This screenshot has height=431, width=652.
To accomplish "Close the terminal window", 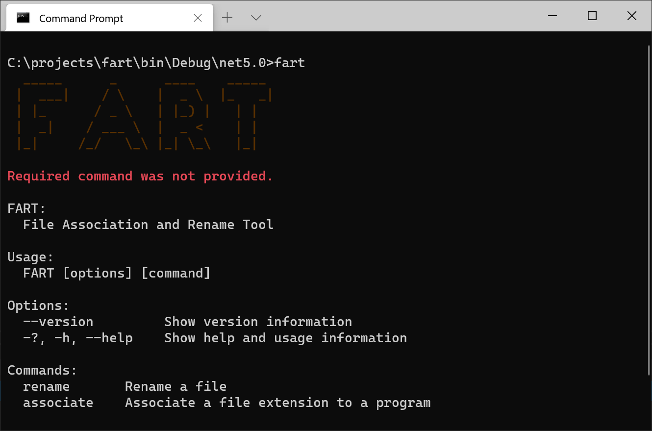I will click(x=631, y=16).
